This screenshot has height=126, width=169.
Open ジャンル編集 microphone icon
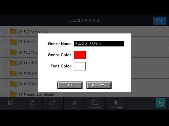point(116,103)
